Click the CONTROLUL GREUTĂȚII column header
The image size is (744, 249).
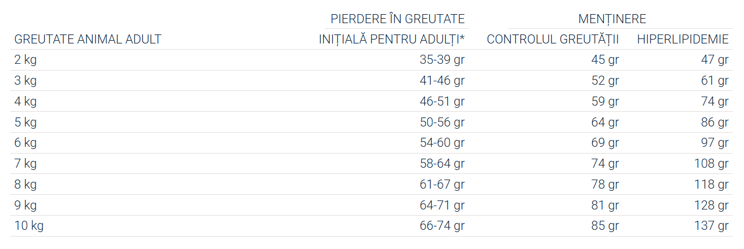(552, 40)
